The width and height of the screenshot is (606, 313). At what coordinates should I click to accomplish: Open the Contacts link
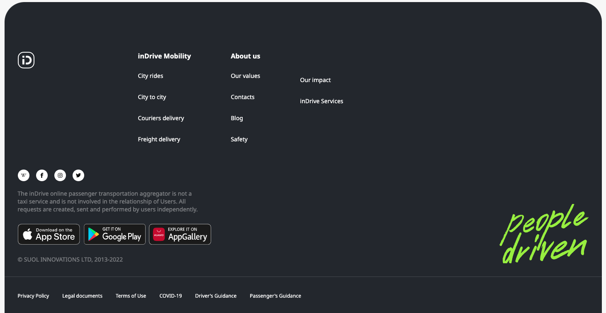243,97
